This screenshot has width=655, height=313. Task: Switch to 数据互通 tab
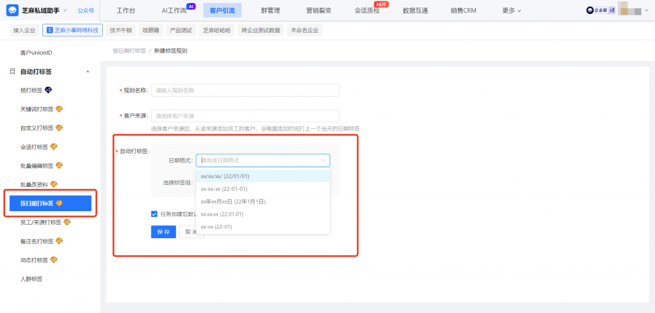pyautogui.click(x=415, y=10)
